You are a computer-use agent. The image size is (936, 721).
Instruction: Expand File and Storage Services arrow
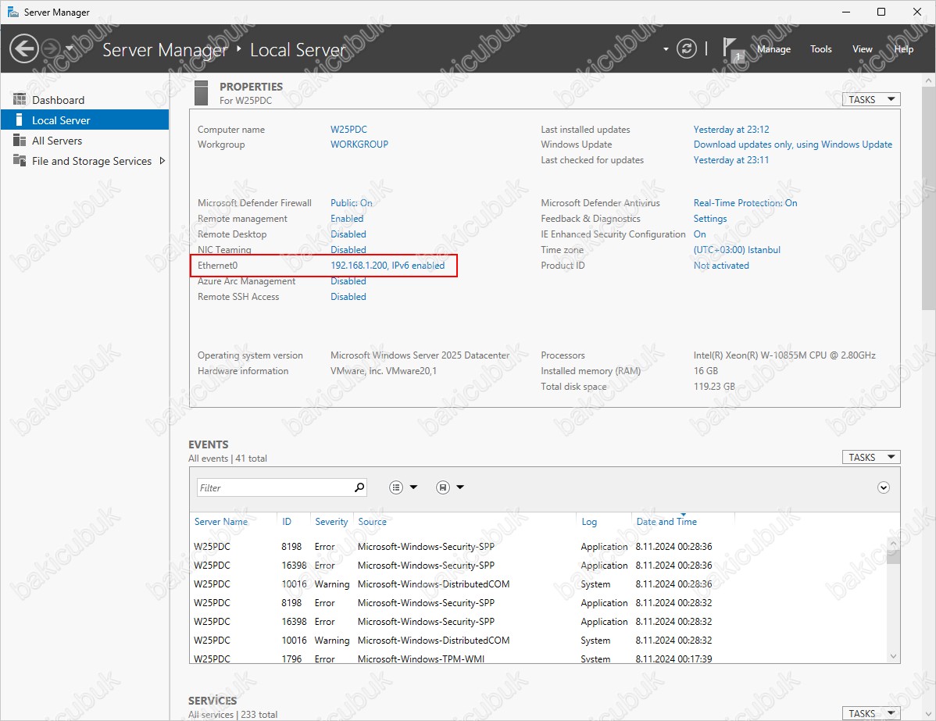[x=162, y=161]
